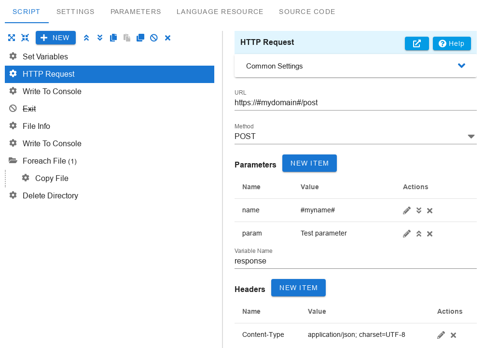Disable the selected step icon
The image size is (485, 348).
tap(154, 38)
